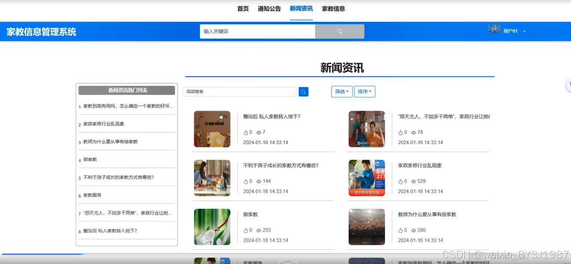Click view-count eye icon showing 78

coord(414,133)
